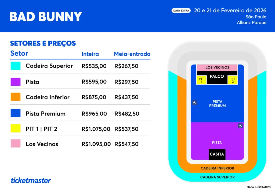Click the wheelchair icon left of Pista Premium
Image resolution: width=275 pixels, height=193 pixels.
[x=195, y=103]
